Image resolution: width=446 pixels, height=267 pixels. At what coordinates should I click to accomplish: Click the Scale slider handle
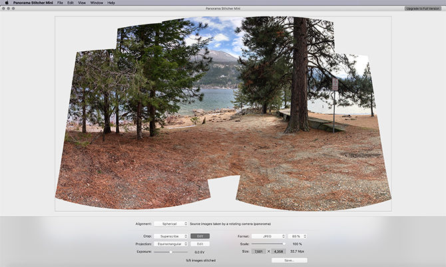pos(284,244)
